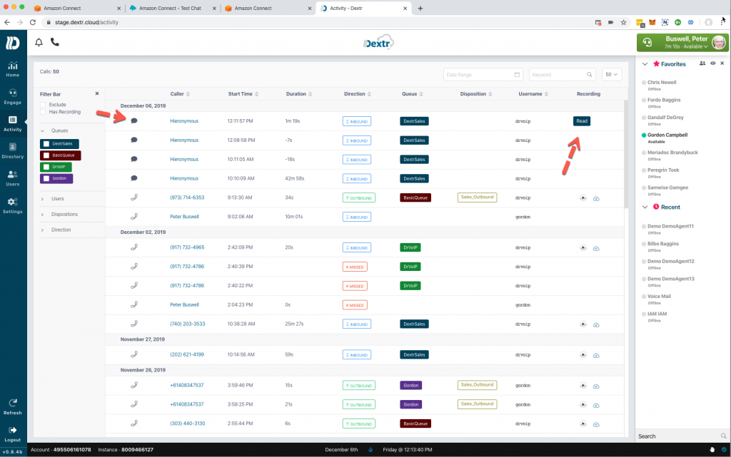
Task: Sort by the Queue column header
Action: point(413,94)
